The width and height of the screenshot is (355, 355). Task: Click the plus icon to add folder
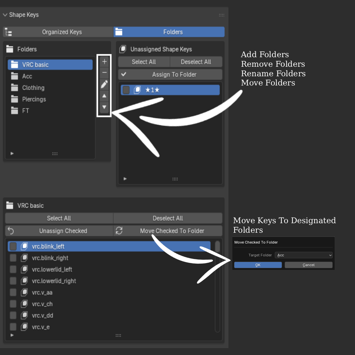(105, 61)
